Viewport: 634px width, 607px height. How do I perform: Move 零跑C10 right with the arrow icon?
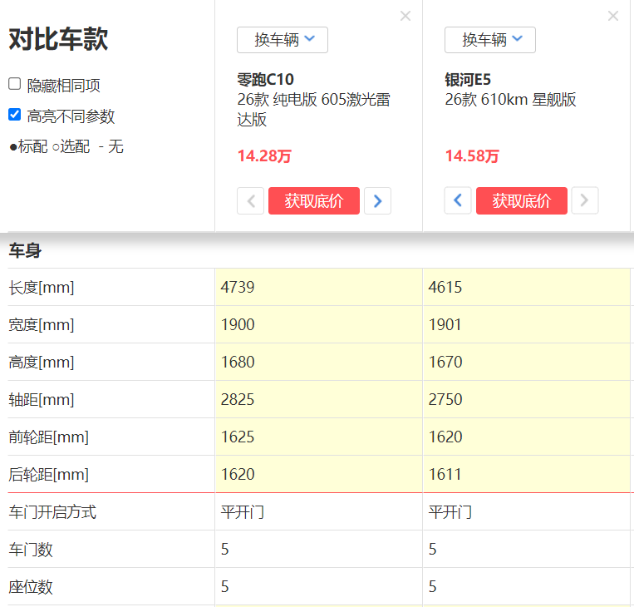pos(377,200)
